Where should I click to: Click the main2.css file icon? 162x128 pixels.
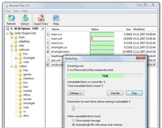(x=48, y=43)
